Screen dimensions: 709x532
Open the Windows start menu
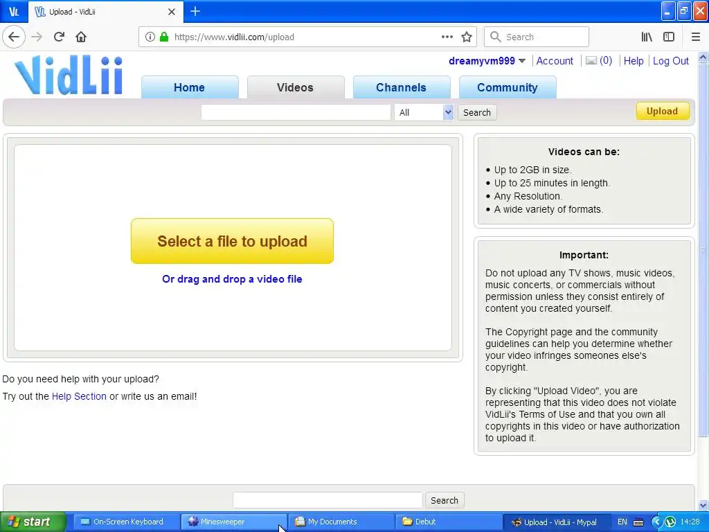point(32,522)
